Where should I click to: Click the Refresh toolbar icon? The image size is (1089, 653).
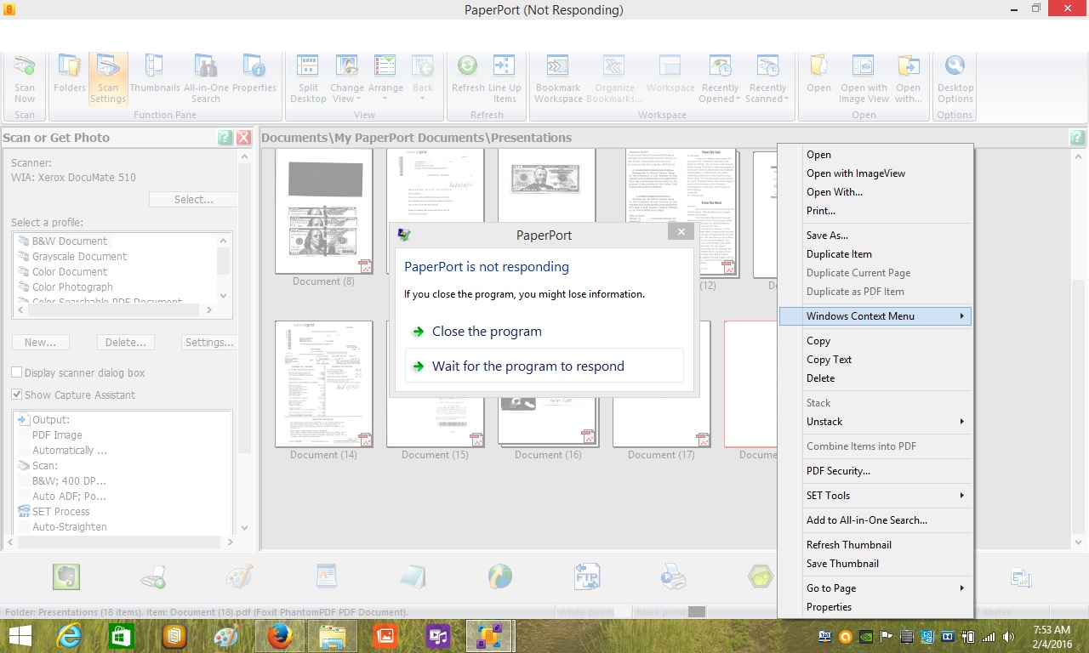(x=467, y=66)
